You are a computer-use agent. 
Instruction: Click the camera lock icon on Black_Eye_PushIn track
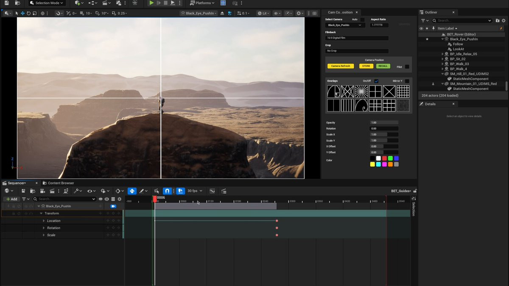point(113,206)
